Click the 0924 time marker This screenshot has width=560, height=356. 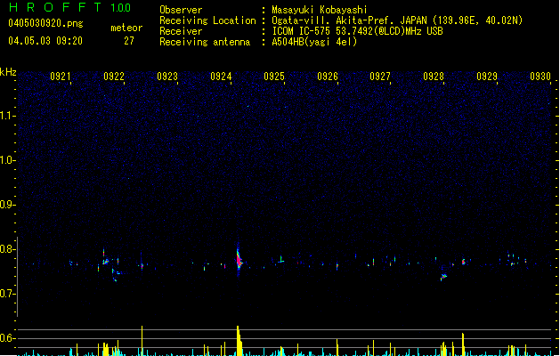pyautogui.click(x=221, y=77)
